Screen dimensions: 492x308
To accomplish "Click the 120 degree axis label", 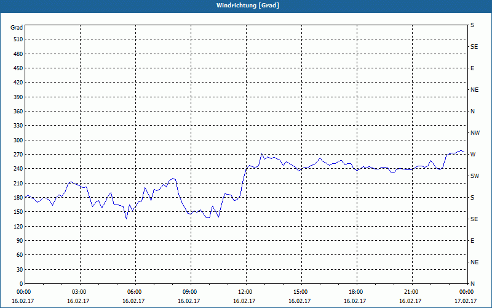I will point(18,226).
